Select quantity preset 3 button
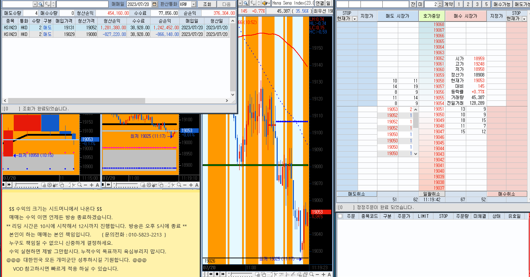The height and width of the screenshot is (277, 530). coord(477,4)
